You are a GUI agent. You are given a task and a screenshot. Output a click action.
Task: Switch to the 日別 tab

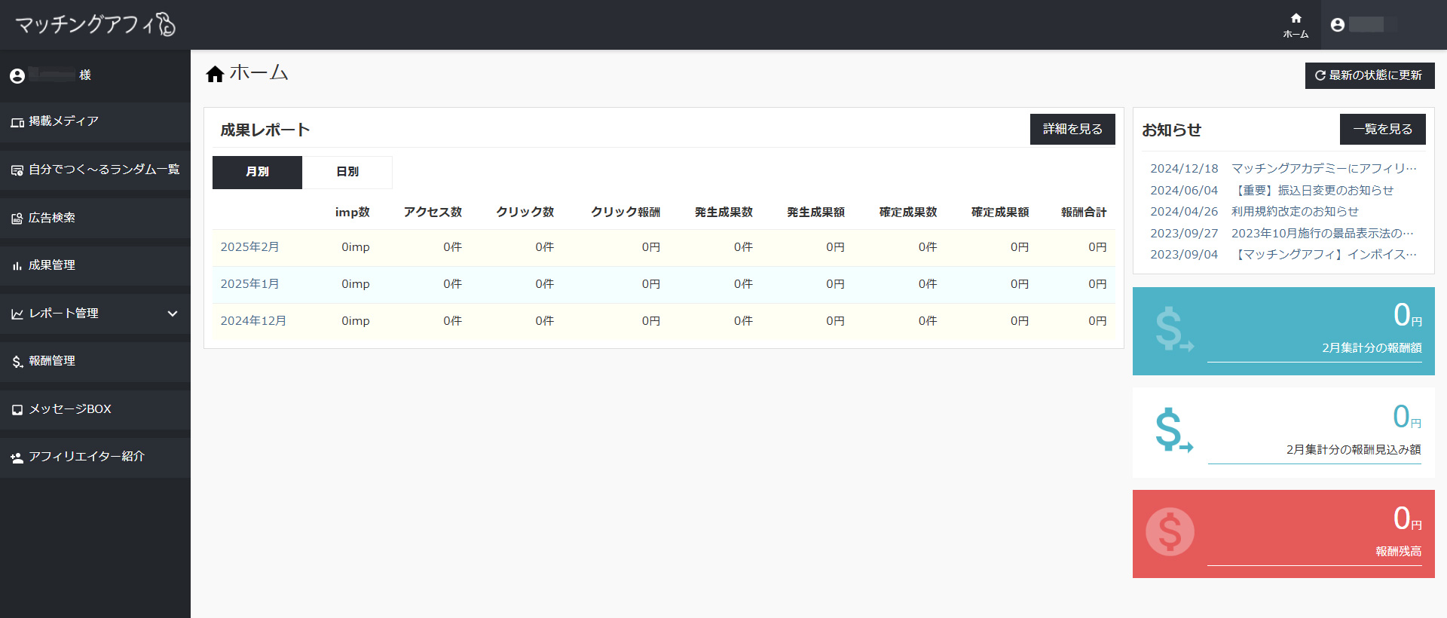[347, 172]
